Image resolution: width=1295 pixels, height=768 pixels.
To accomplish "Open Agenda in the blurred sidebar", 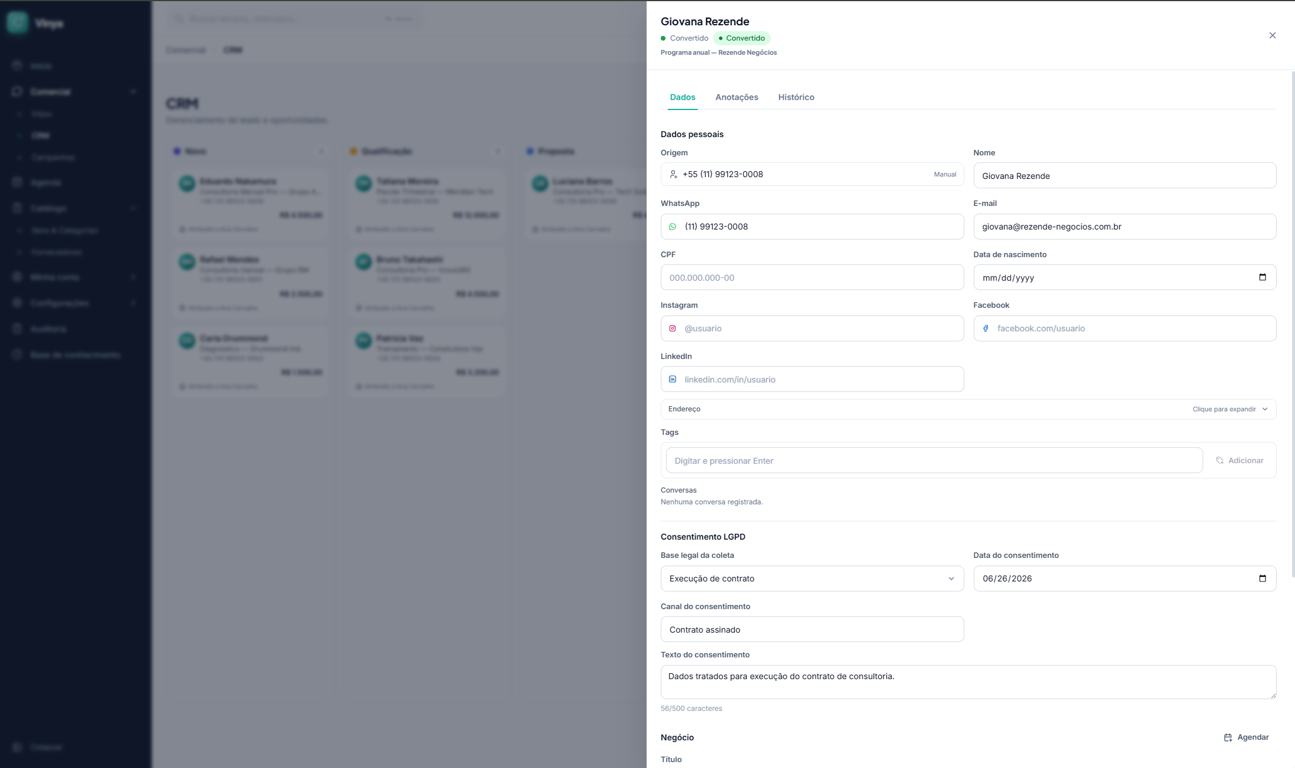I will point(75,182).
